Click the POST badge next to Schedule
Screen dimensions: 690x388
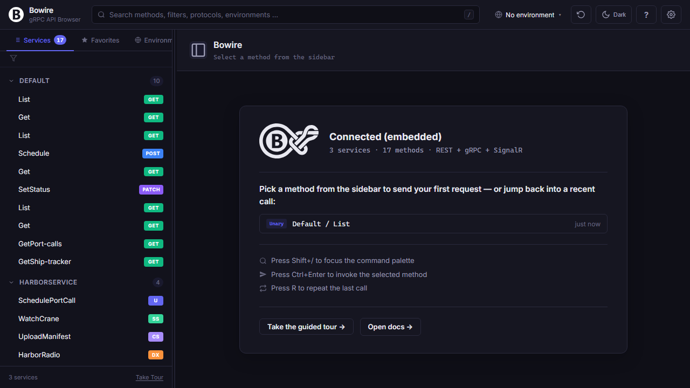click(x=153, y=154)
